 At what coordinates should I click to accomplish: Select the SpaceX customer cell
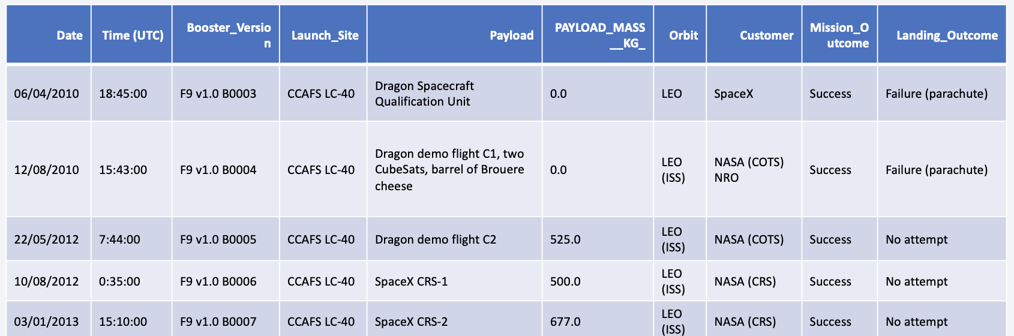click(733, 94)
